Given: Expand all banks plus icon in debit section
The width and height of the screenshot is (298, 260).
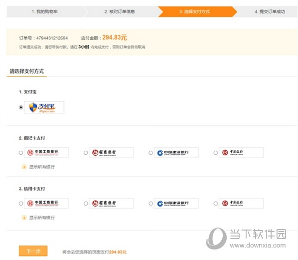Looking at the screenshot, I should tap(24, 167).
